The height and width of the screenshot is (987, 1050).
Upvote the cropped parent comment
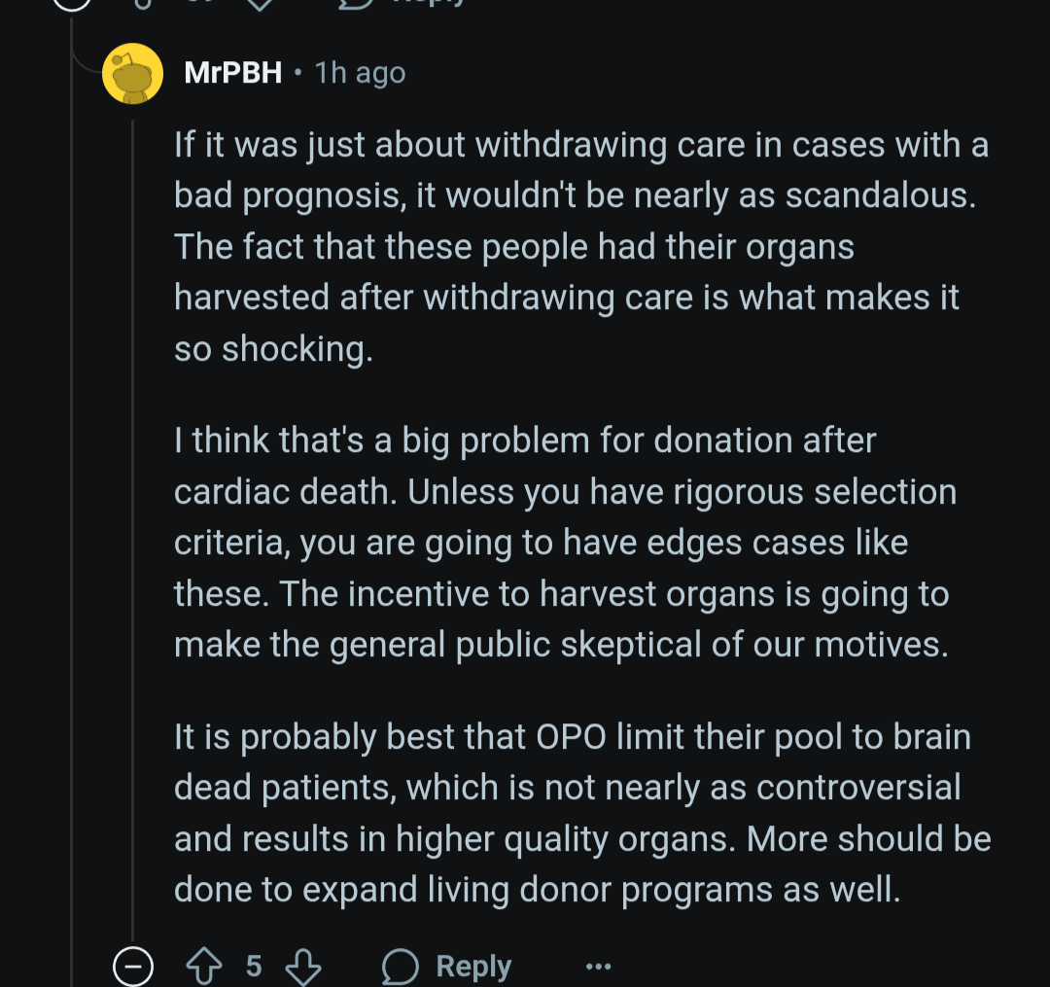143,3
